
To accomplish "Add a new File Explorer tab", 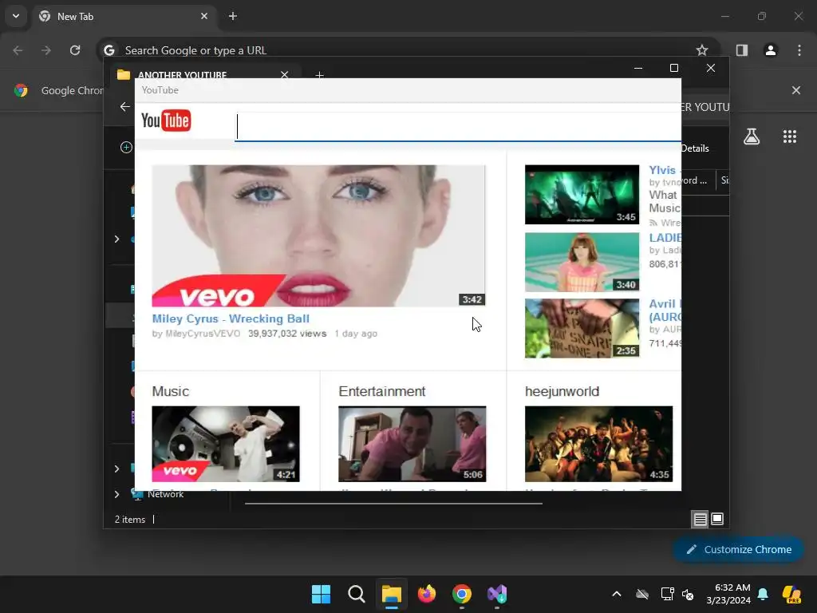I will pyautogui.click(x=319, y=75).
